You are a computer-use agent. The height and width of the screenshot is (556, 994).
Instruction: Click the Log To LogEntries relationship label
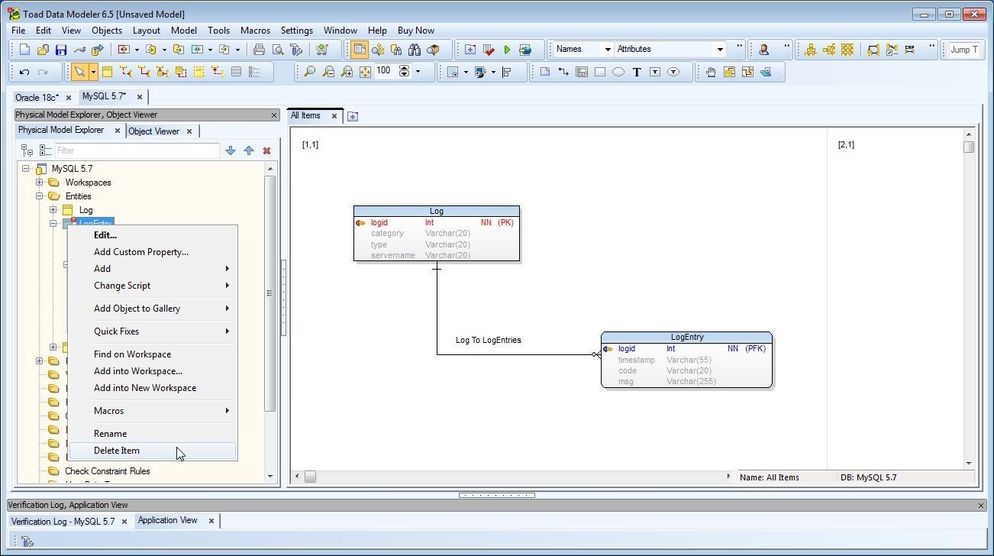click(489, 341)
